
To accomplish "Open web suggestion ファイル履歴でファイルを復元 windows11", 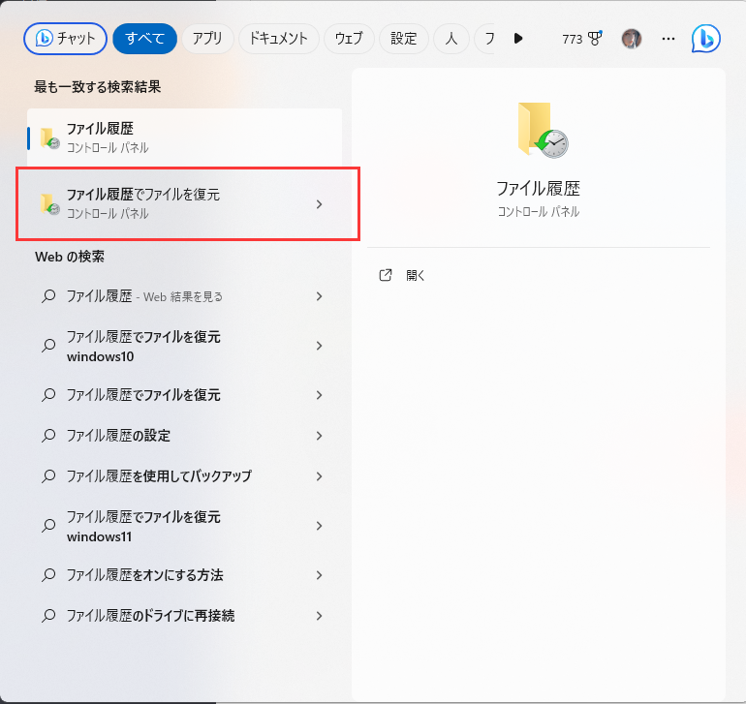I will [185, 526].
